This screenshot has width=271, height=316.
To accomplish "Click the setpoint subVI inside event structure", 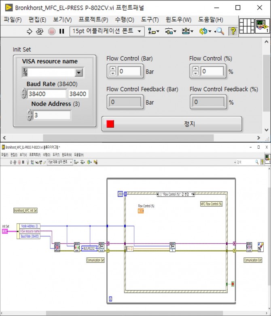I will [173, 247].
